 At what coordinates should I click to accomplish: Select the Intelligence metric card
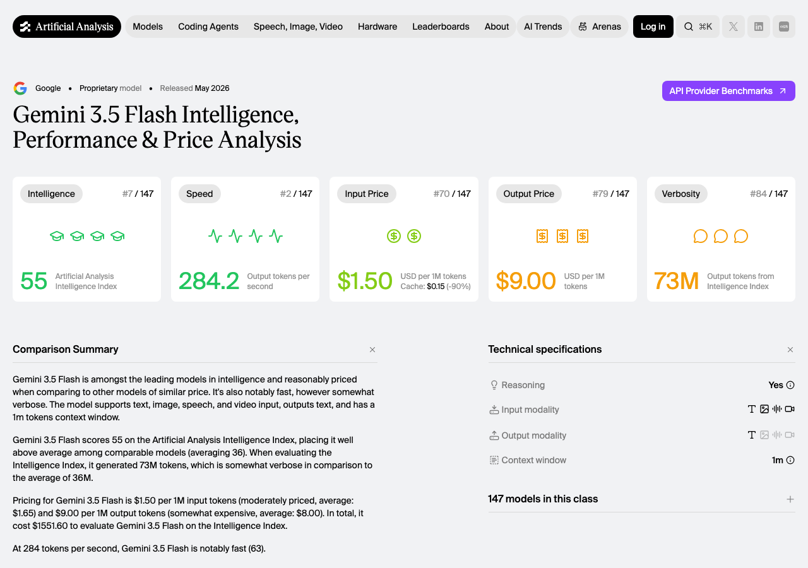(x=86, y=239)
